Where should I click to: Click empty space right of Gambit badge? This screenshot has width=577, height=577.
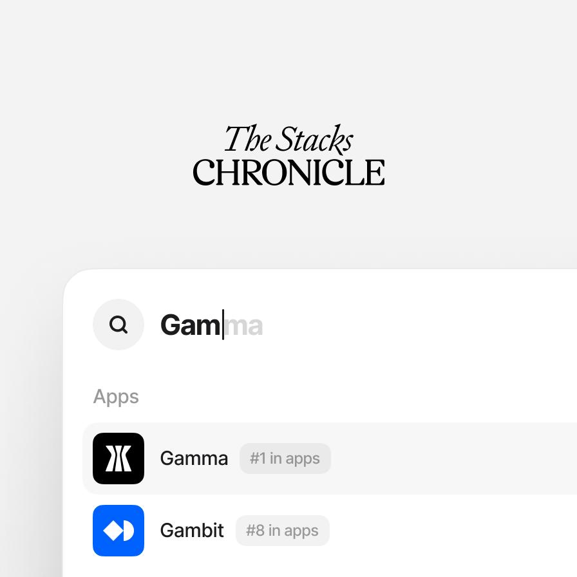(453, 530)
